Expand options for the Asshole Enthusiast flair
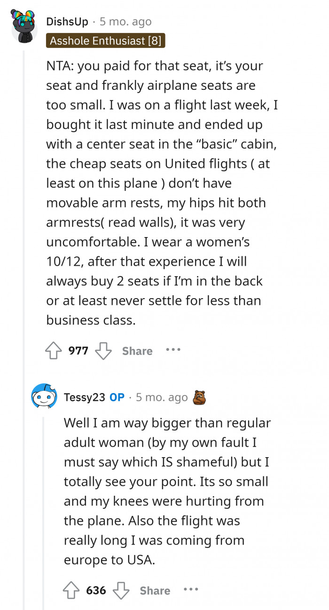Image resolution: width=329 pixels, height=610 pixels. 106,41
